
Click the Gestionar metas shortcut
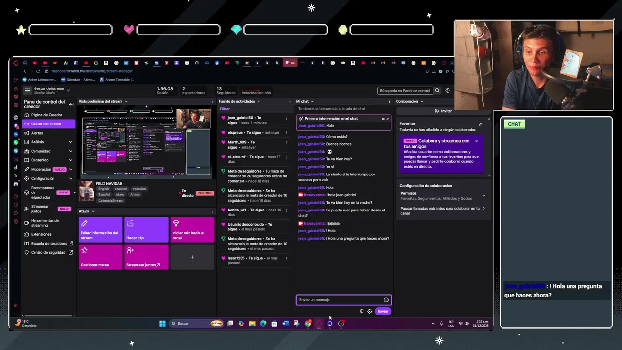tap(101, 257)
